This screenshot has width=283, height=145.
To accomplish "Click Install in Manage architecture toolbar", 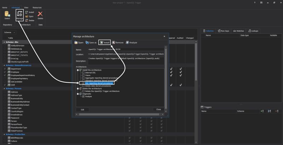I will coord(104,43).
